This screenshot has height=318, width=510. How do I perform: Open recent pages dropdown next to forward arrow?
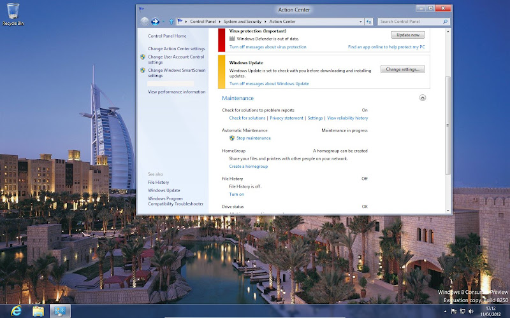pyautogui.click(x=163, y=22)
